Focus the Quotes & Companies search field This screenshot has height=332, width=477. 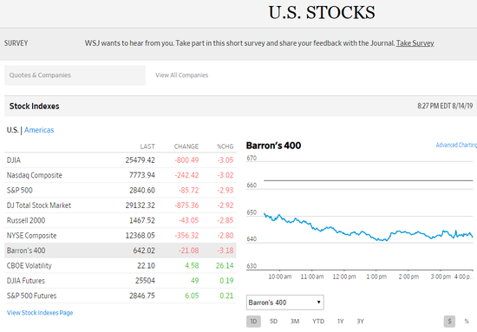(x=75, y=75)
